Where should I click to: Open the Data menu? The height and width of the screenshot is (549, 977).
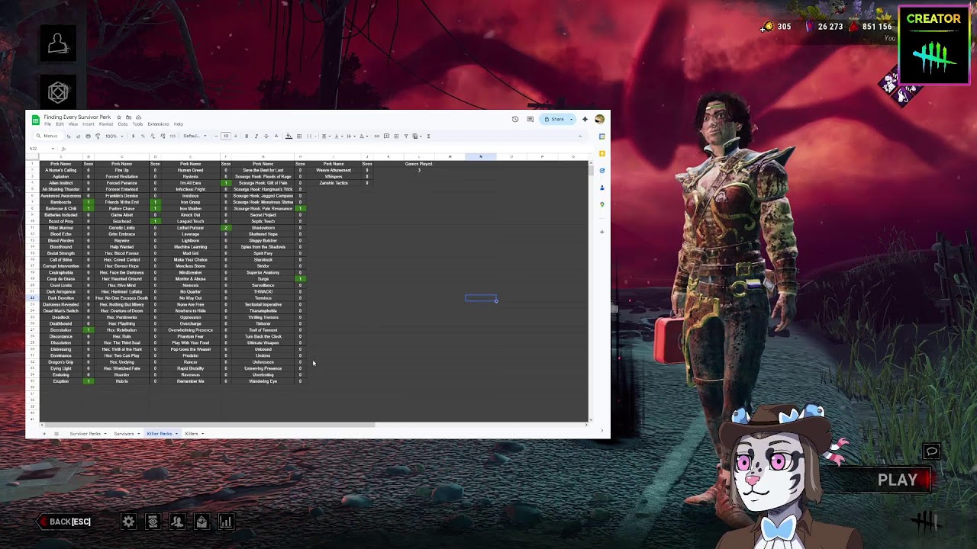[123, 124]
